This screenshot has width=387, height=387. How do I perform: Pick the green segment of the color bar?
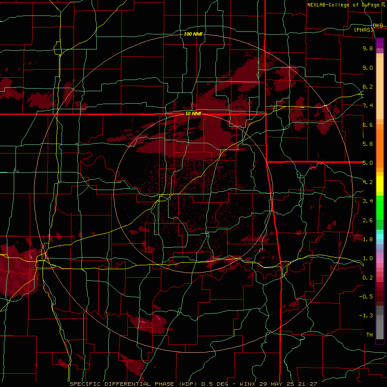coord(380,207)
